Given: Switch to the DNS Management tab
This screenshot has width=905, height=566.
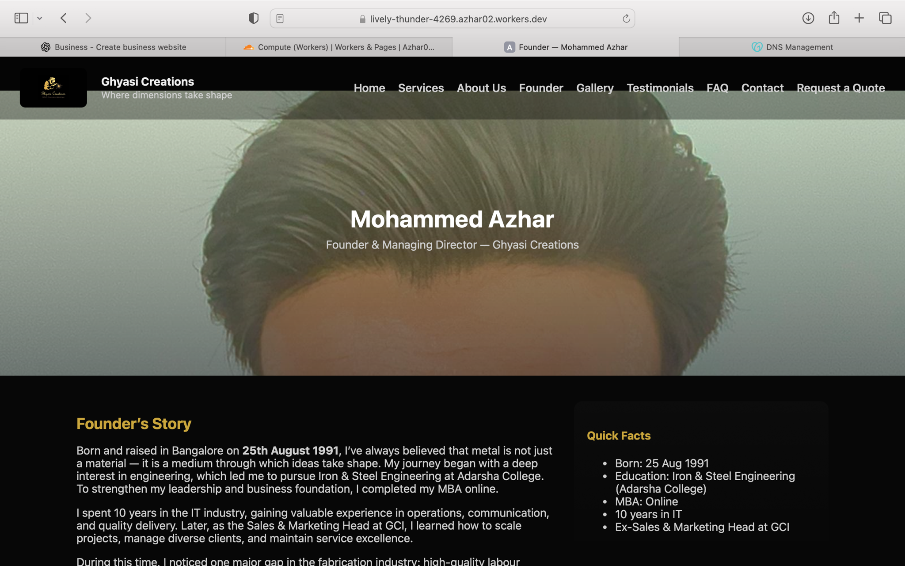Looking at the screenshot, I should pyautogui.click(x=792, y=47).
